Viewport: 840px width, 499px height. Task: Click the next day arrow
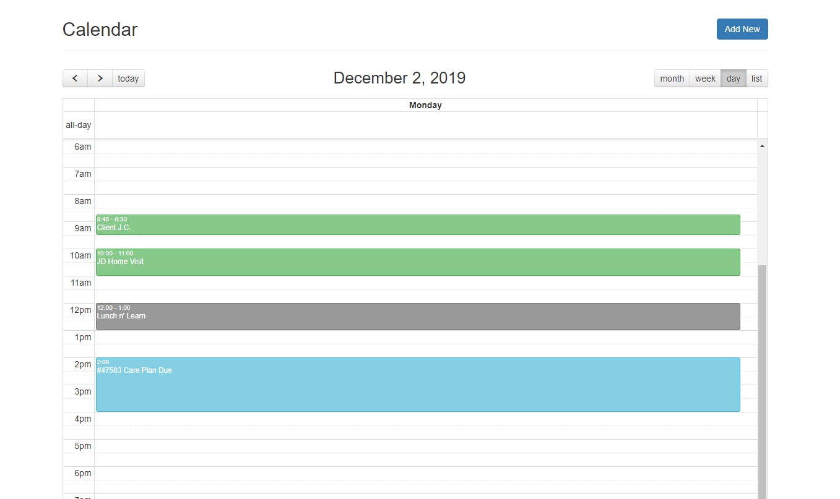coord(100,78)
